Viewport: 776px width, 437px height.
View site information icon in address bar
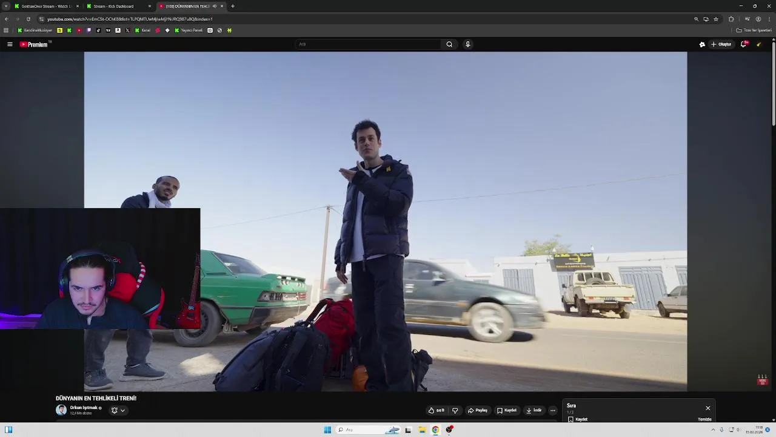[41, 19]
